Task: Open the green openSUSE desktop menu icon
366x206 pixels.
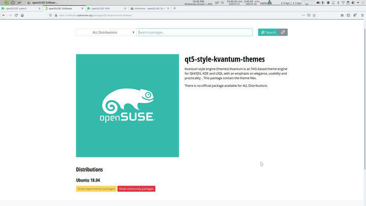Action: click(x=6, y=3)
